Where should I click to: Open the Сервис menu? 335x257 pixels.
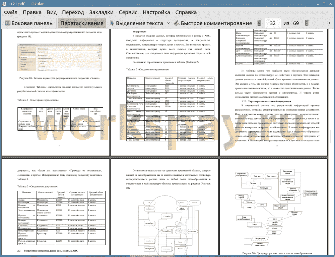click(128, 12)
